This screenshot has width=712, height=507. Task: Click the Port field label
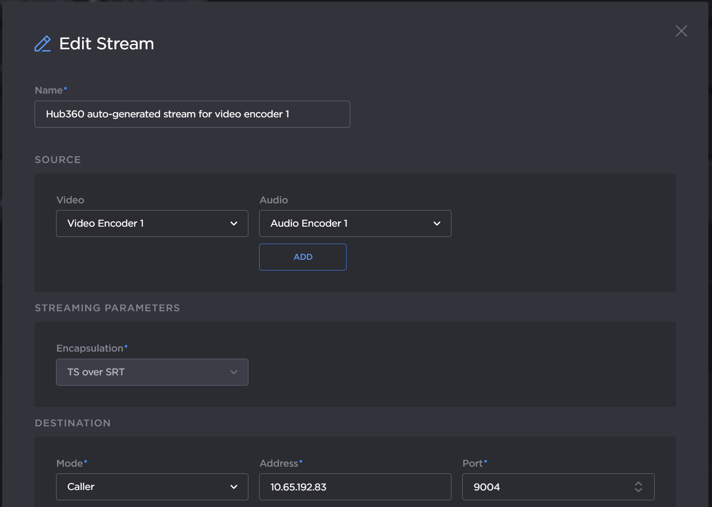point(472,464)
